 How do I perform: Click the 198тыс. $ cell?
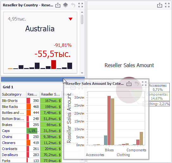point(51,107)
